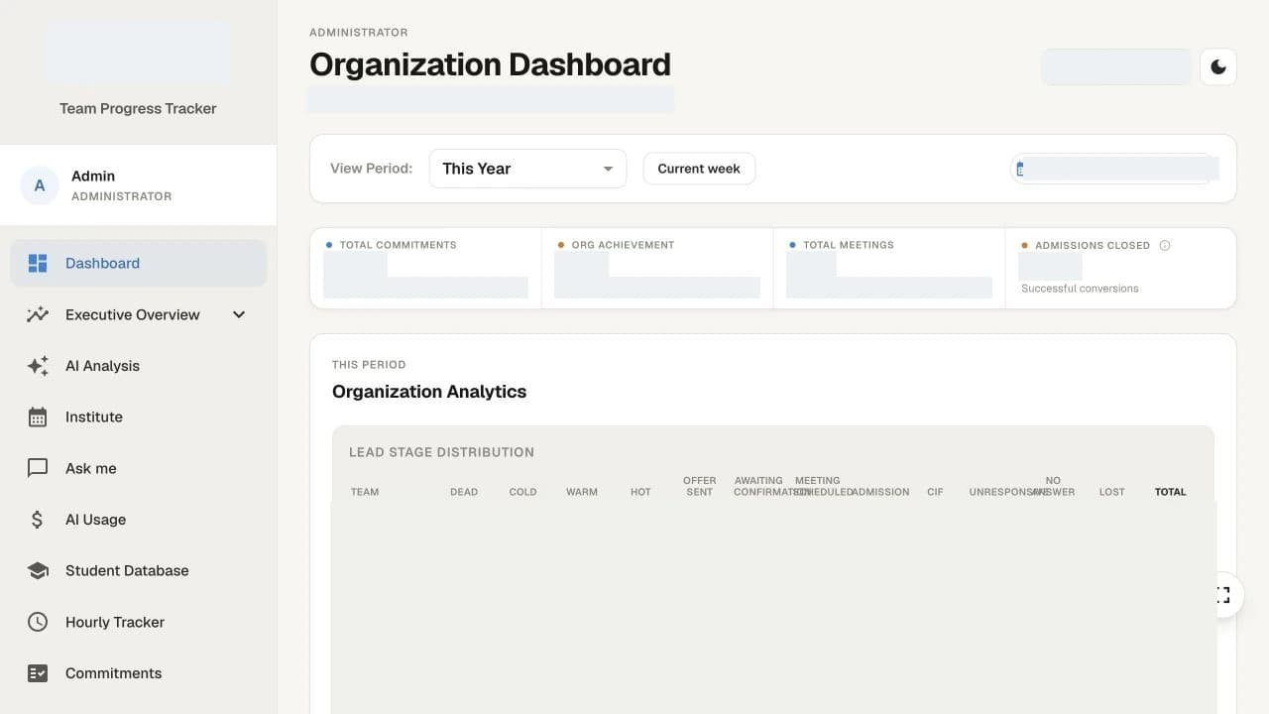Open the Institute section
This screenshot has height=714, width=1269.
tap(139, 417)
